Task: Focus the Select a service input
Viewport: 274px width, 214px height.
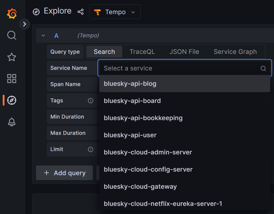Action: pyautogui.click(x=184, y=68)
